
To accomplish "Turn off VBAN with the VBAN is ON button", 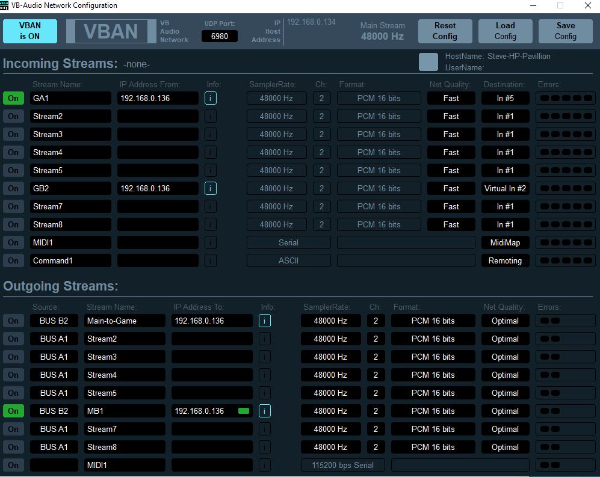I will [30, 31].
